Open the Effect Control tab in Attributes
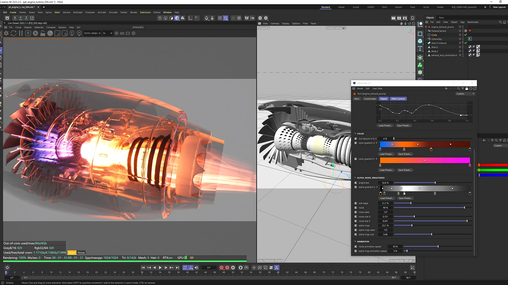This screenshot has width=508, height=285. [x=398, y=99]
